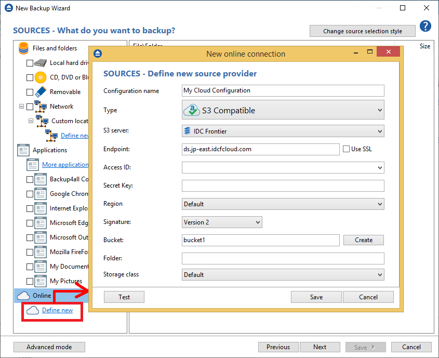The width and height of the screenshot is (439, 358).
Task: Select the Online tree item
Action: 42,296
